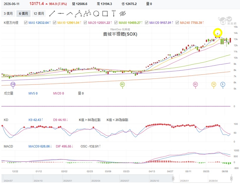This screenshot has height=184, width=240.
Task: Click the 費城半導體(SOX) chart title
Action: (x=120, y=34)
